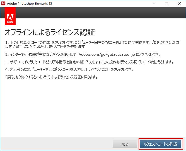
Task: Click step 1 text about 72 時間有効
Action: pos(92,45)
